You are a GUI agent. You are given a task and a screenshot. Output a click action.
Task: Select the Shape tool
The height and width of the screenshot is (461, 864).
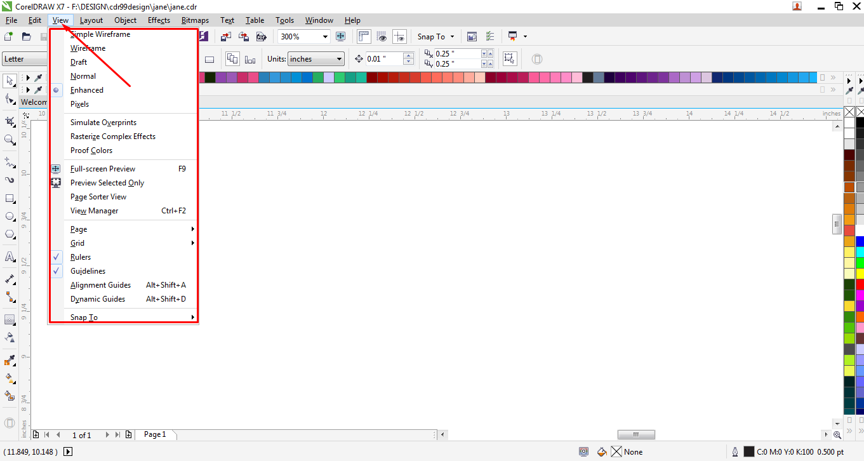tap(9, 100)
